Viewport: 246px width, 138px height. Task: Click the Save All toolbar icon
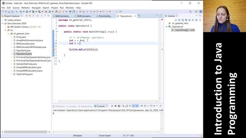(12, 11)
